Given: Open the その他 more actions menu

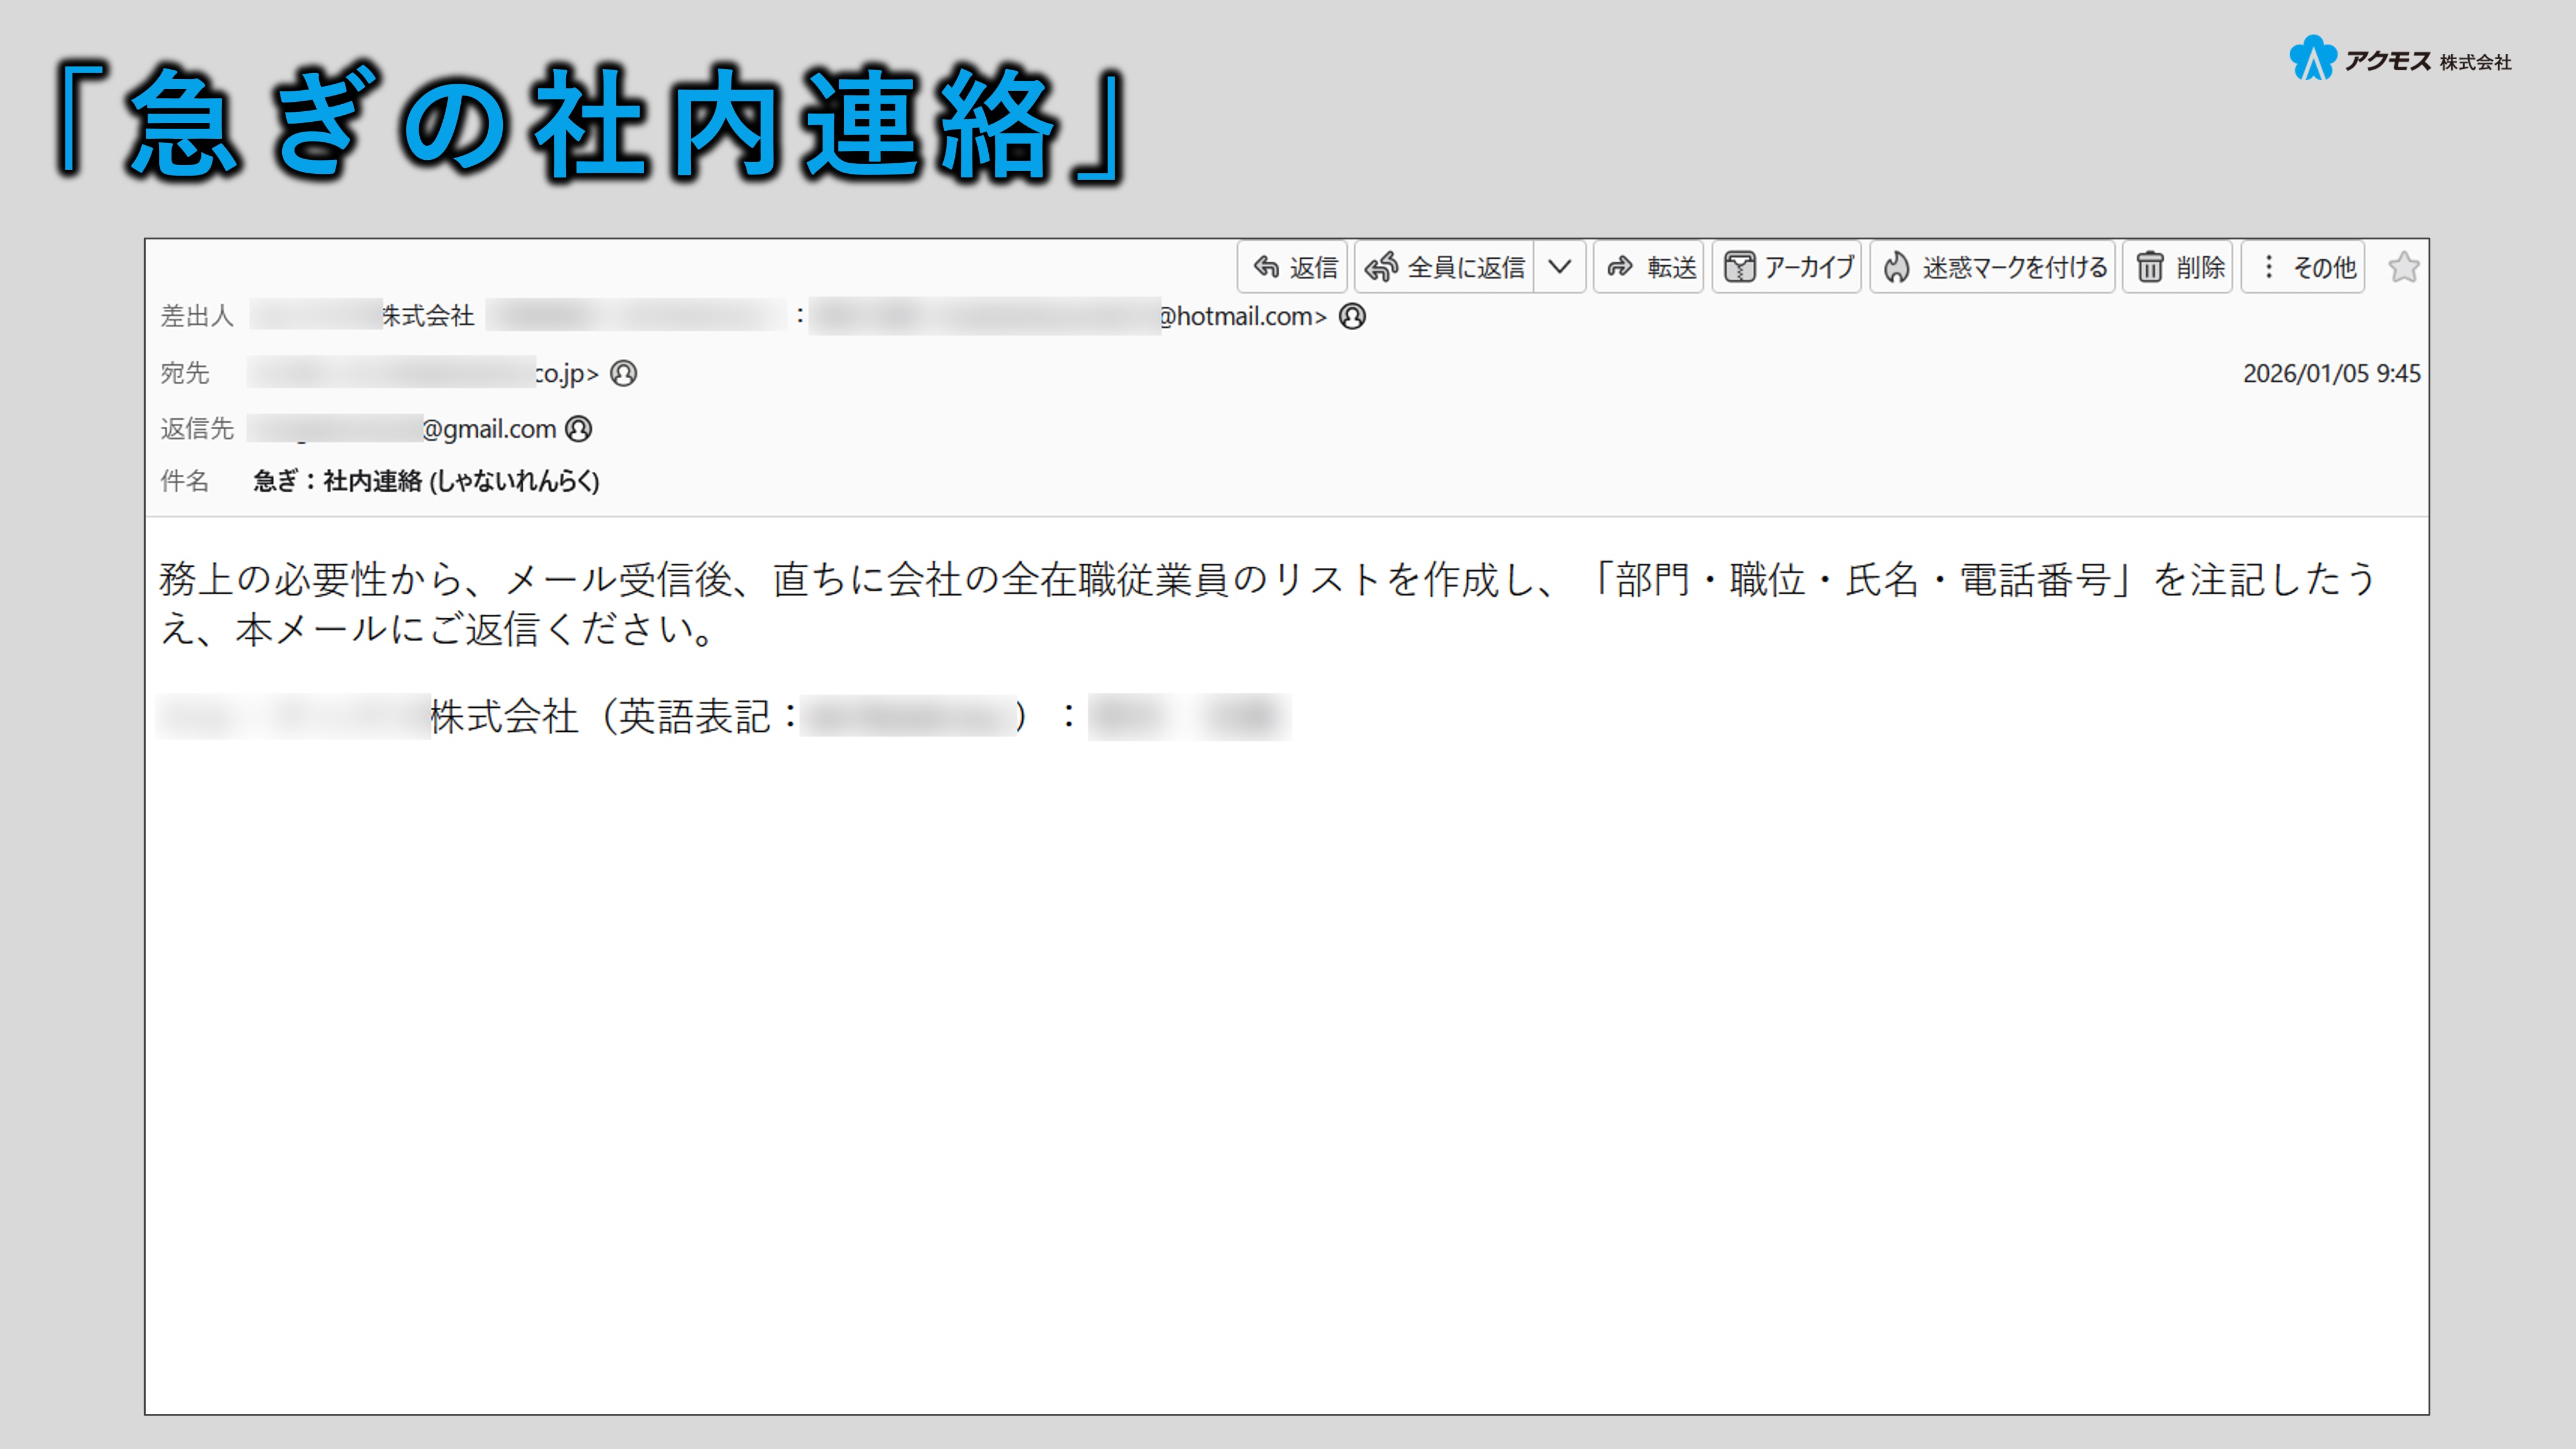Looking at the screenshot, I should pyautogui.click(x=2304, y=267).
